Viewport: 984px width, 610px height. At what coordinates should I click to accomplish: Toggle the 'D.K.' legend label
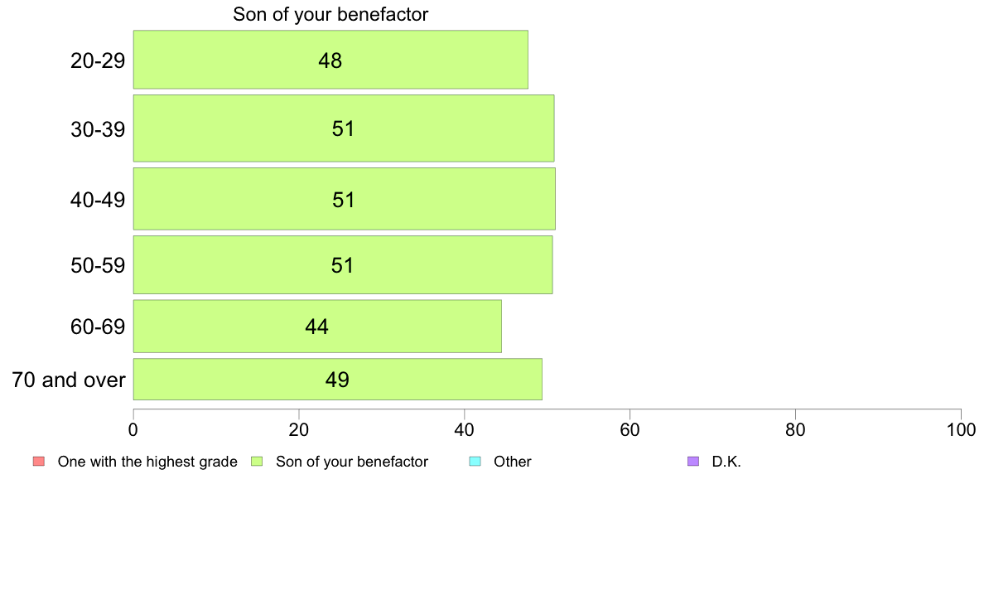pos(726,462)
